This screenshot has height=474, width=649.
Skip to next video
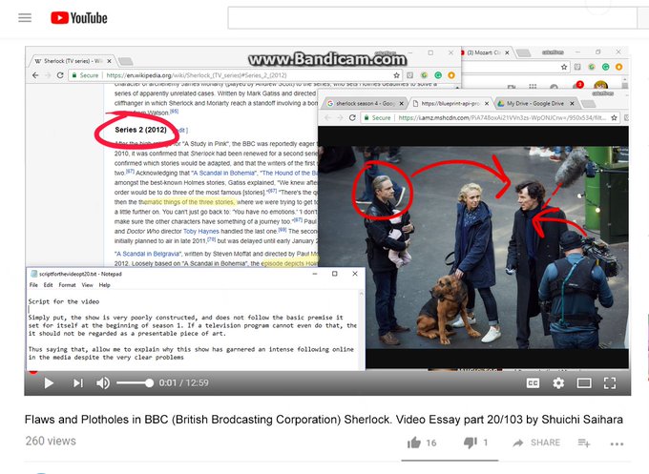tap(78, 383)
